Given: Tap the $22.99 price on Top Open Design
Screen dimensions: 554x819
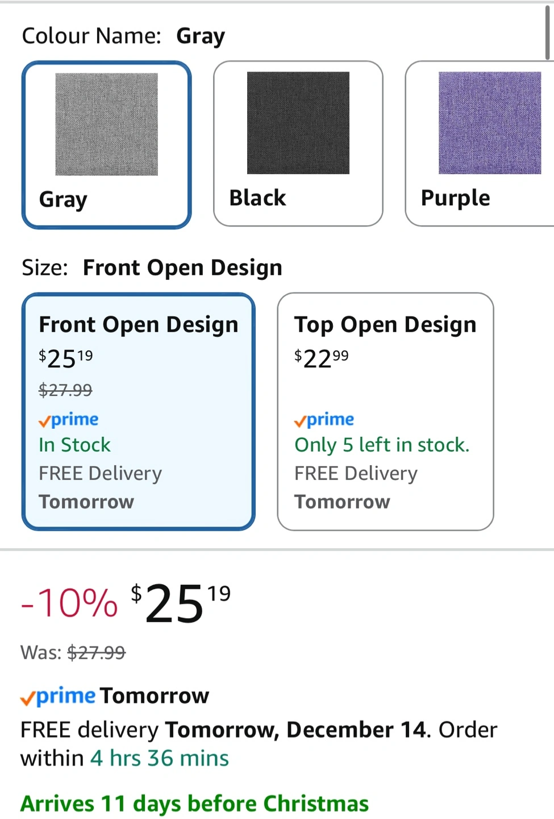Looking at the screenshot, I should point(322,358).
